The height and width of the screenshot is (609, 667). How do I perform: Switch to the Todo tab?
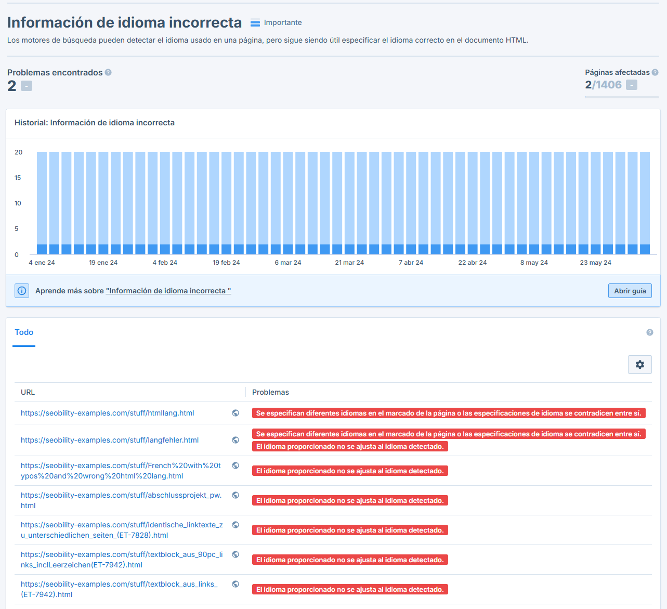coord(24,332)
